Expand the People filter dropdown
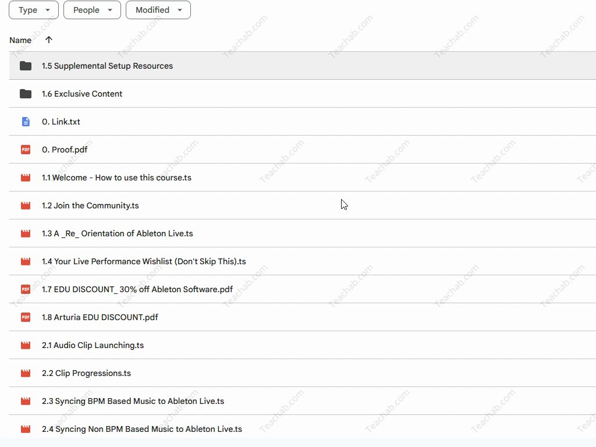596x447 pixels. [92, 10]
